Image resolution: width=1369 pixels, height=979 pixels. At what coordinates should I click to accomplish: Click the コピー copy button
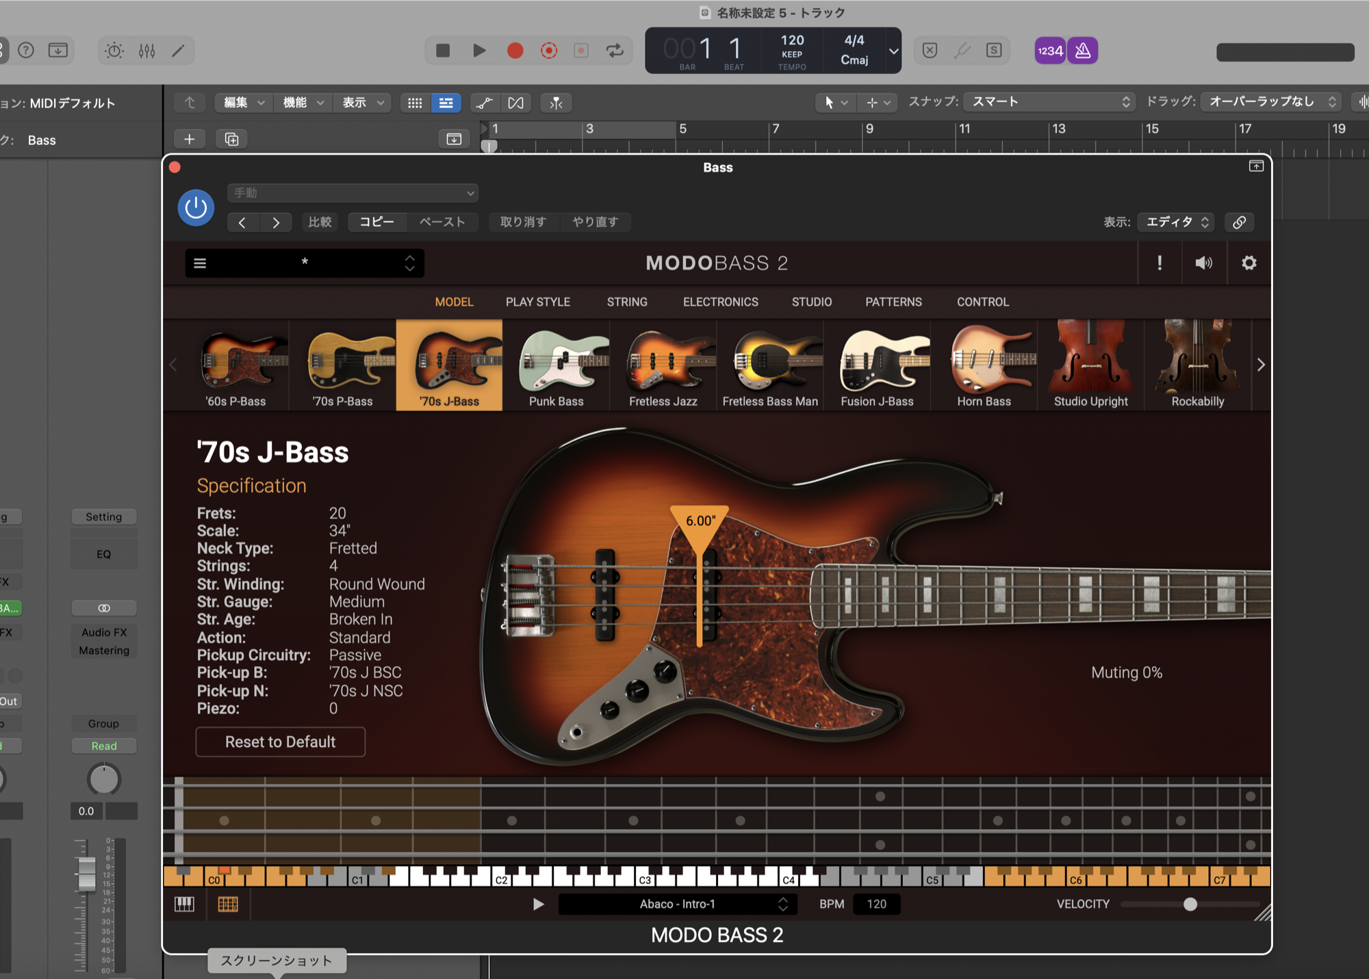(x=377, y=222)
